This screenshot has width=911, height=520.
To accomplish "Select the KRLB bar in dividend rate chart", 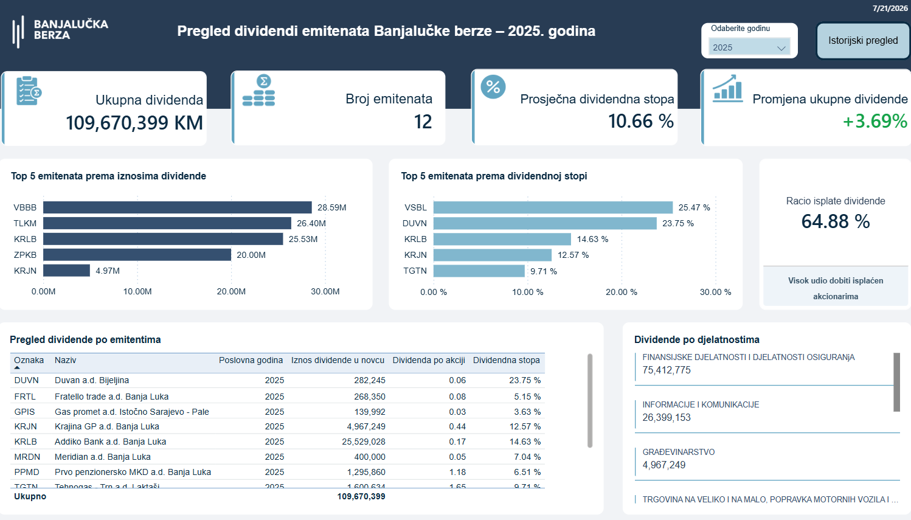I will click(502, 239).
